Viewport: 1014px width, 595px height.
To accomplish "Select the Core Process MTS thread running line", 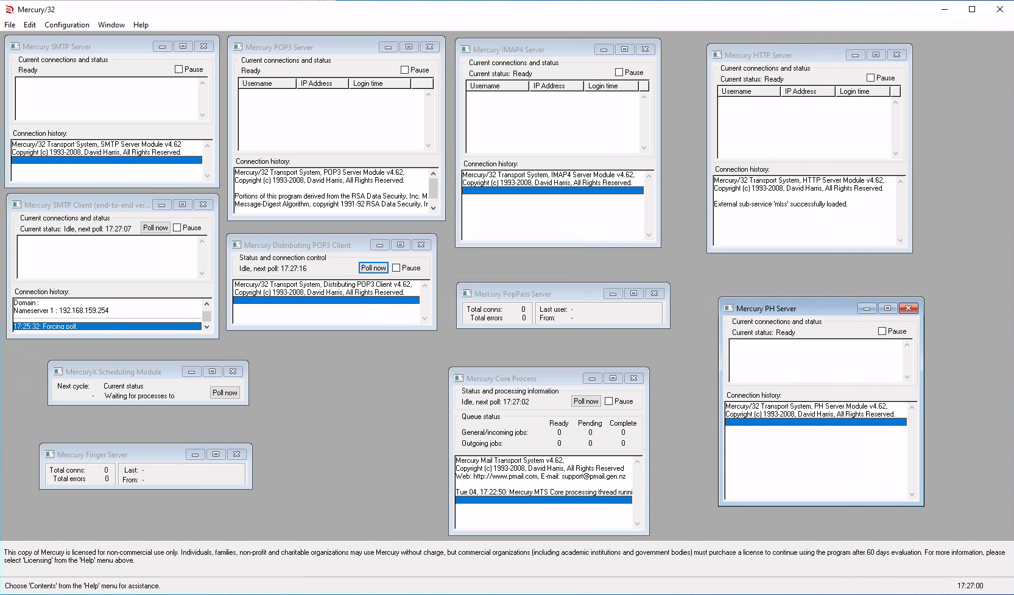I will click(544, 492).
